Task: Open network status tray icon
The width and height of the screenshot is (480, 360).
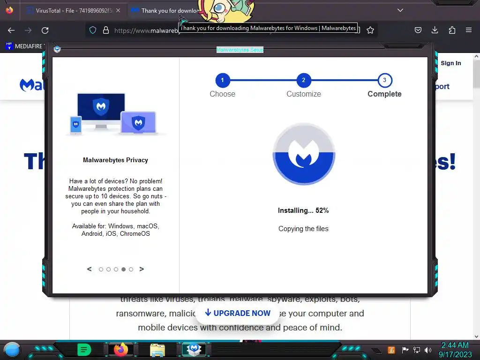Action: click(416, 350)
